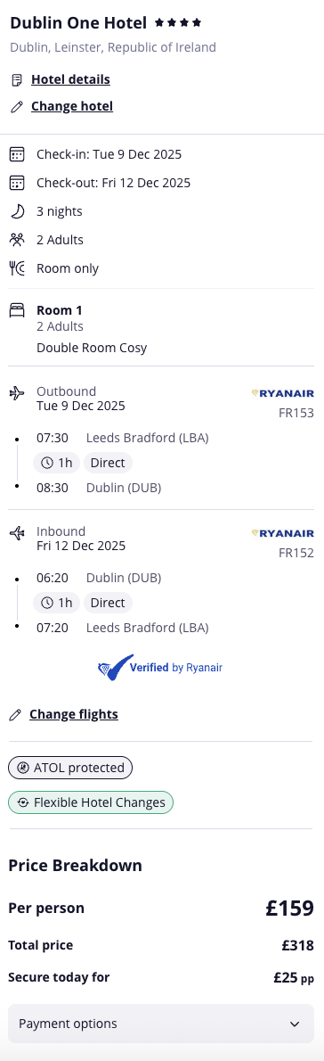Click the pencil icon beside Change hotel
The width and height of the screenshot is (324, 1061).
click(17, 107)
